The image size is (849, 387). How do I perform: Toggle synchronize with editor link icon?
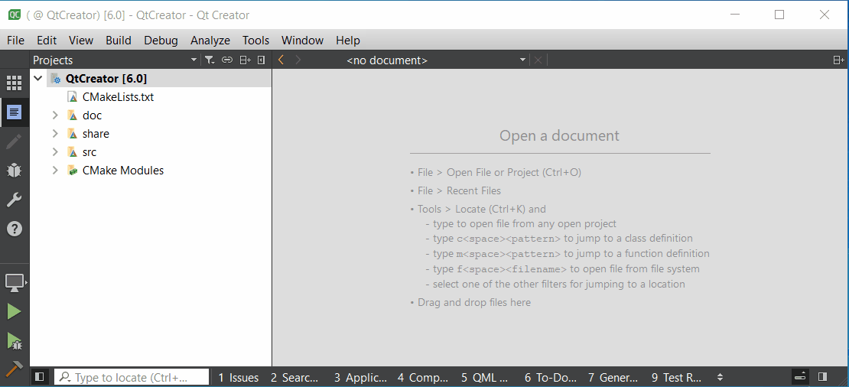click(226, 60)
